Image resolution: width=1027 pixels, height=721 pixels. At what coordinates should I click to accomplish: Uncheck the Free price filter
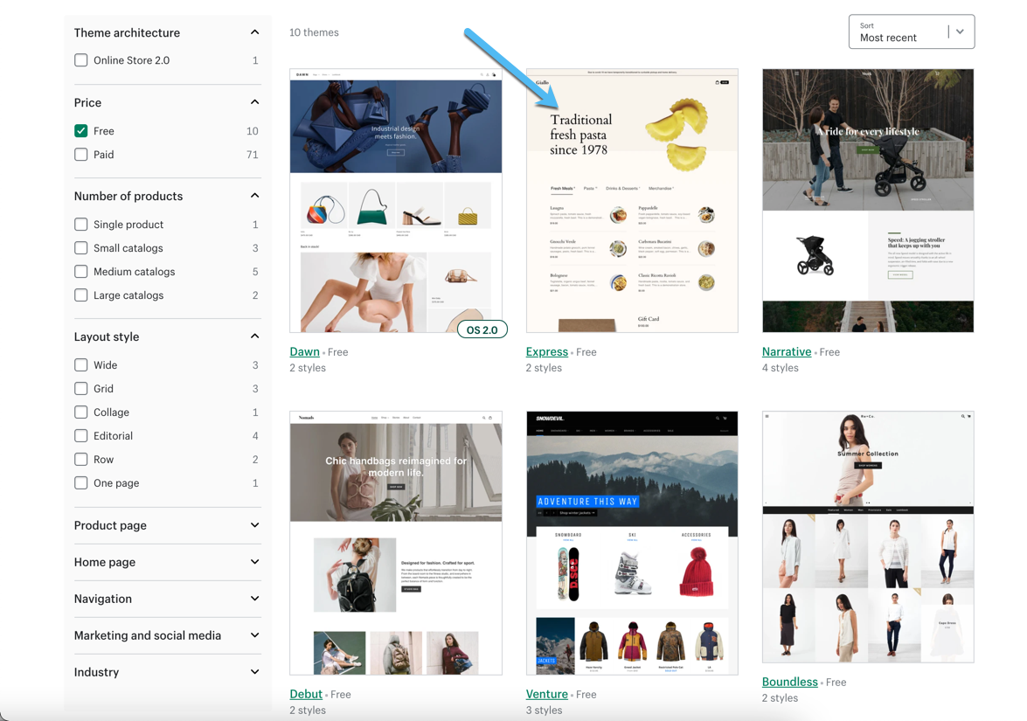[80, 130]
